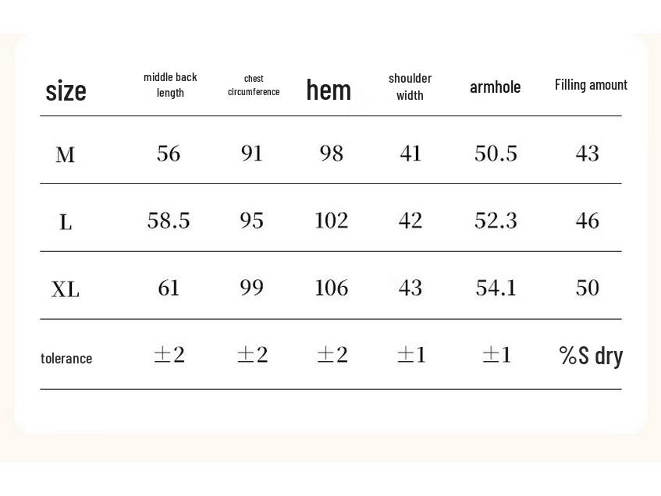Click the 'Filling amount' header
This screenshot has height=496, width=661.
coord(591,85)
